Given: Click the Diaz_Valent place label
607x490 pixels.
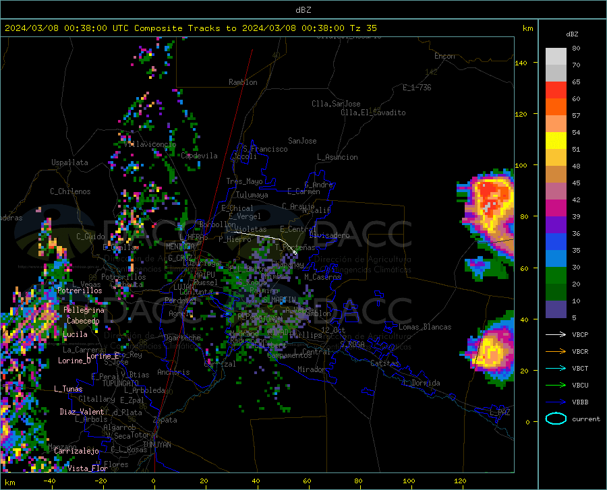Looking at the screenshot, I should coord(82,412).
